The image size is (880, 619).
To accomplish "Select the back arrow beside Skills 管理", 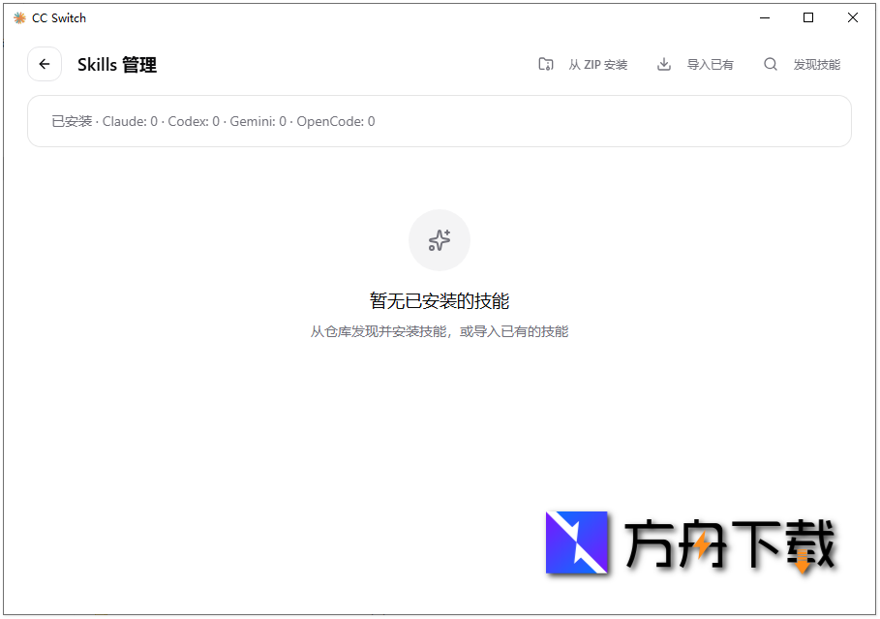I will tap(45, 64).
